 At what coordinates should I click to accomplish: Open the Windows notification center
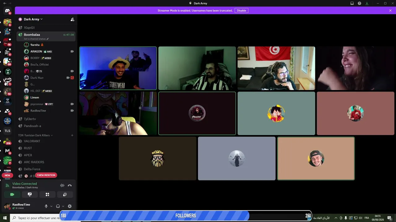coord(390,218)
